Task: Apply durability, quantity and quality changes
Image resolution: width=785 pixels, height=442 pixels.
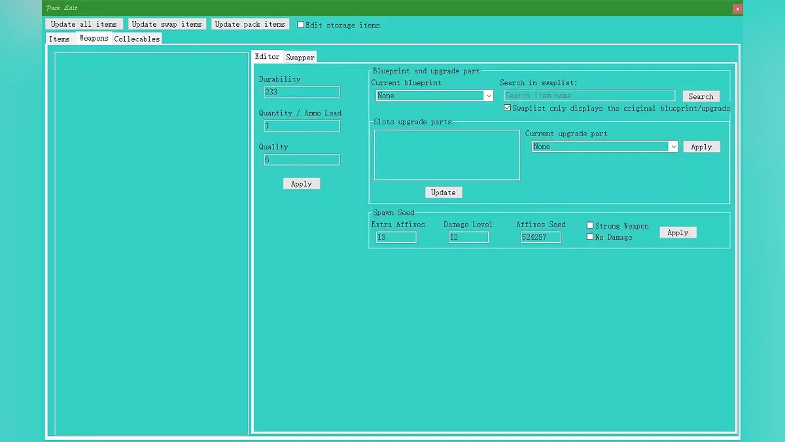Action: click(302, 184)
